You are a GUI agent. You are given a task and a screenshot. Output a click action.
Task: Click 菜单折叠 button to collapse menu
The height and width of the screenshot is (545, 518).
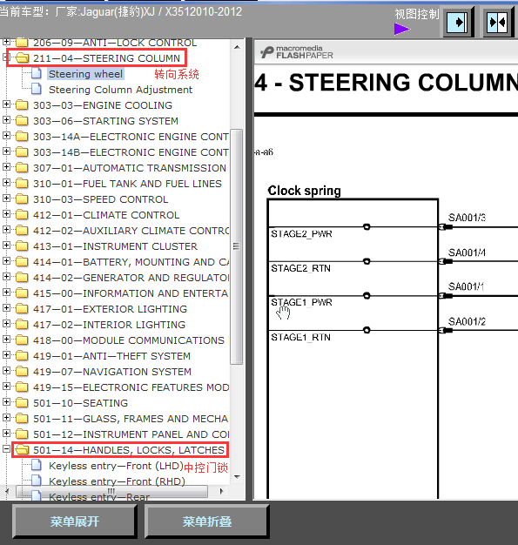point(207,521)
